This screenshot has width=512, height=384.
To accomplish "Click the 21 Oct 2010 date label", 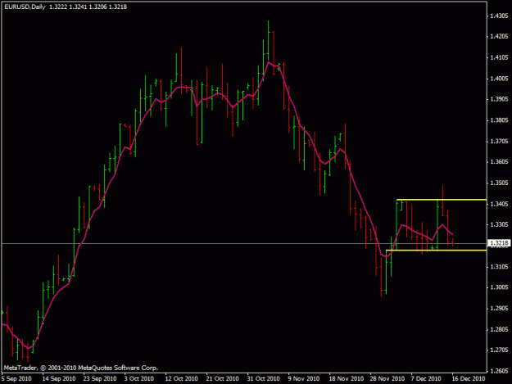I will (222, 379).
